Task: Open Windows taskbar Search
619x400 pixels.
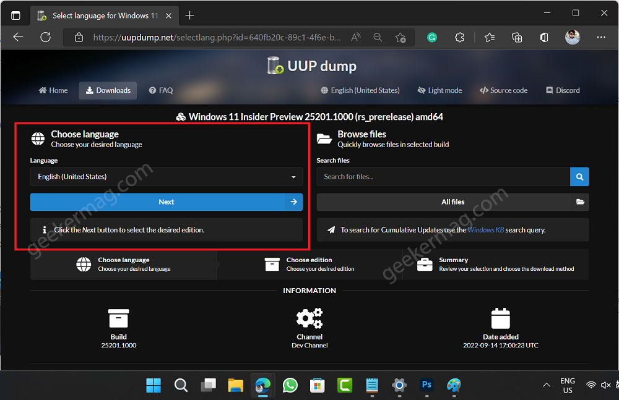Action: (x=181, y=385)
